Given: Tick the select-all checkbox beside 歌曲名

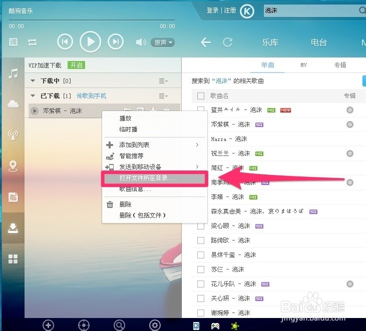Looking at the screenshot, I should pos(201,96).
